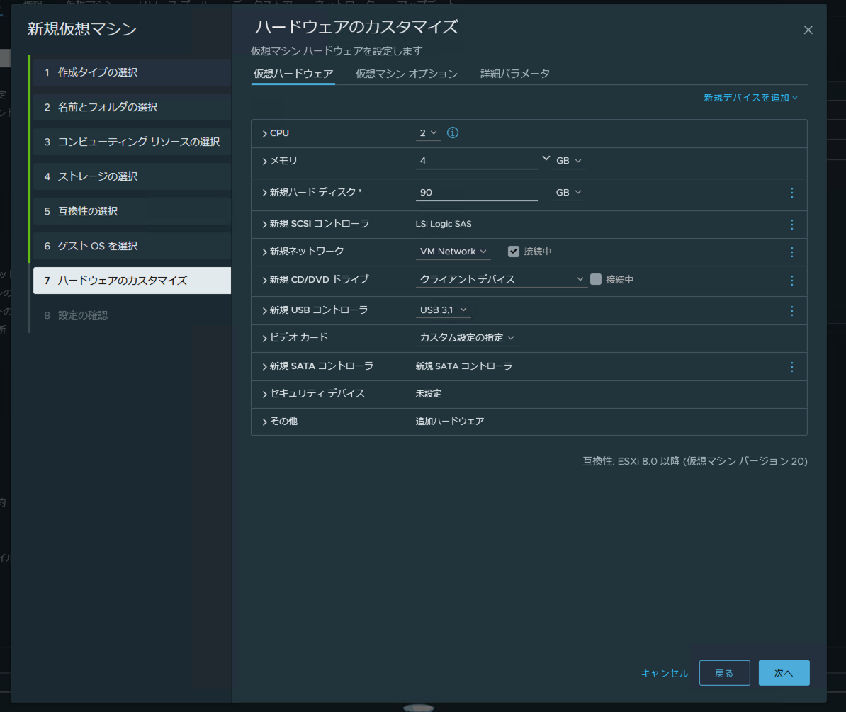
Task: Open the 新規ハード ディスク actions menu
Action: tap(791, 192)
